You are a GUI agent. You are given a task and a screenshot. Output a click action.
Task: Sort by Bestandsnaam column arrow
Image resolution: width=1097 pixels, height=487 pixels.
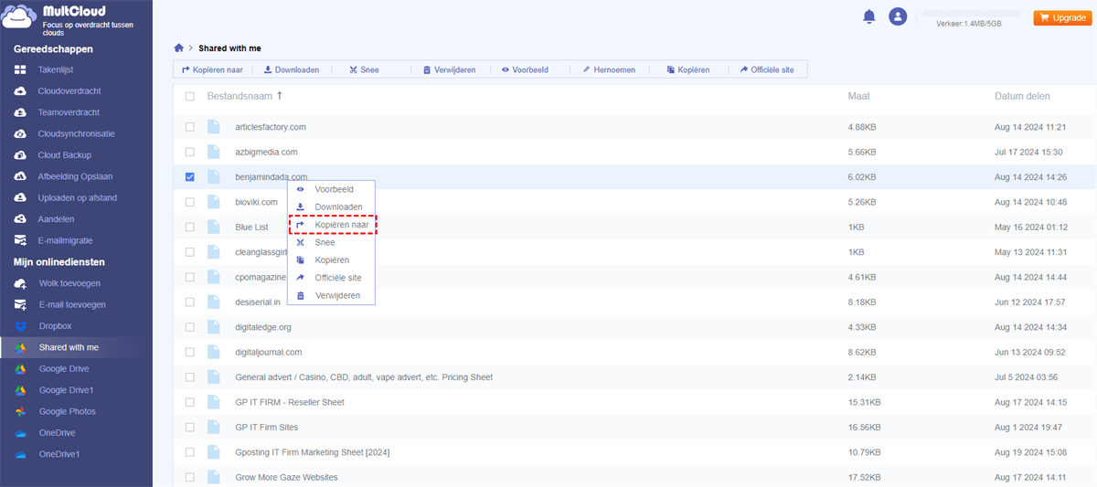pos(280,95)
